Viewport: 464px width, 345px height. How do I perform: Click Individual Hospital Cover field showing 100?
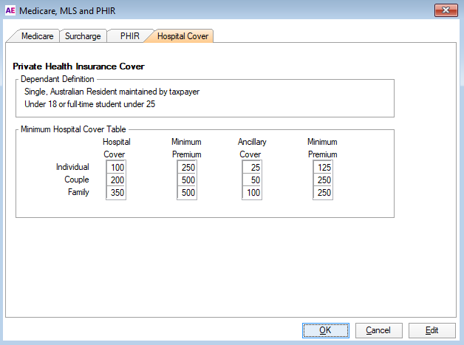click(116, 168)
